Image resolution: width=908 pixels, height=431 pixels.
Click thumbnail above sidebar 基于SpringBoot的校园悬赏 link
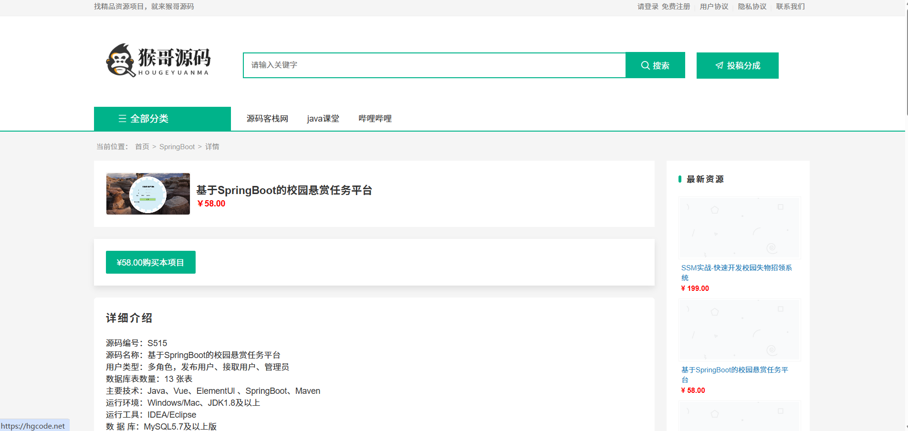[x=740, y=330]
